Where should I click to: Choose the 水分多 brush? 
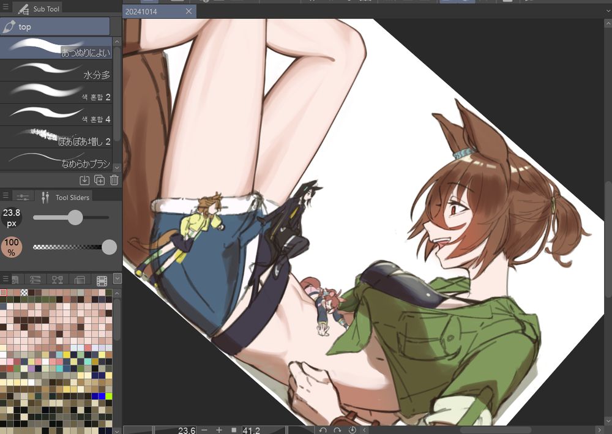click(56, 70)
